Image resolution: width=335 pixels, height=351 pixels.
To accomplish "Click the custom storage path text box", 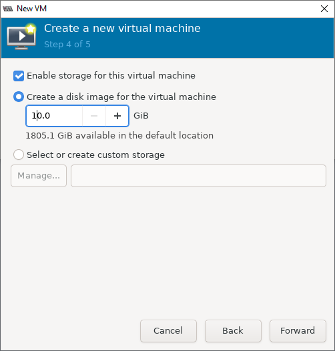I will point(198,176).
